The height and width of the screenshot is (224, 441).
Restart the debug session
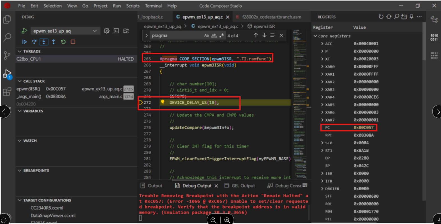click(x=63, y=42)
